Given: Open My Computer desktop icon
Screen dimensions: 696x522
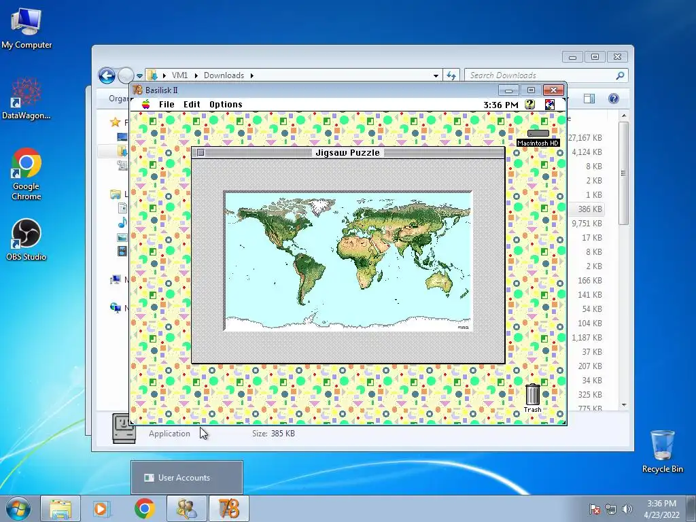Looking at the screenshot, I should [x=27, y=27].
